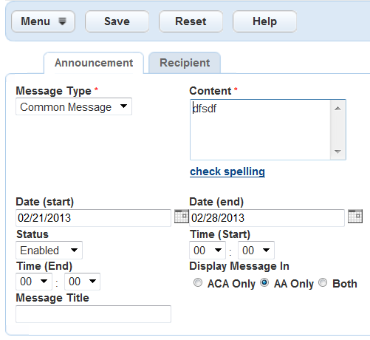Viewport: 370px width, 340px height.
Task: Open Message Type dropdown
Action: [x=74, y=106]
